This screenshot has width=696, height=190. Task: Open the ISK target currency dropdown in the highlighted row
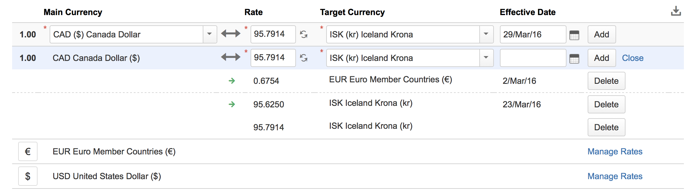tap(486, 58)
